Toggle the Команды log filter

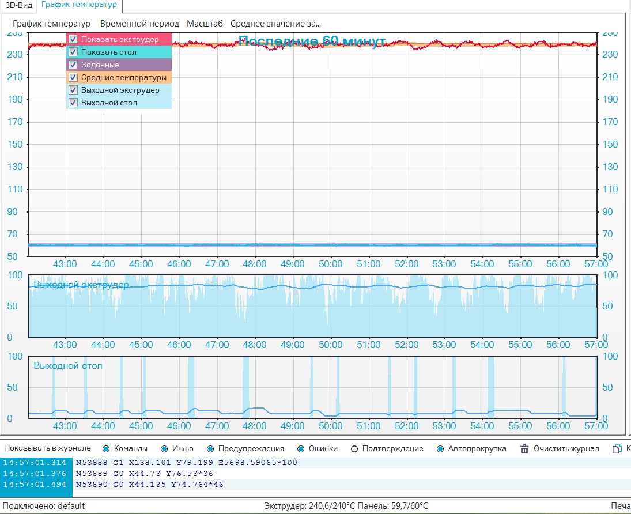click(x=107, y=449)
